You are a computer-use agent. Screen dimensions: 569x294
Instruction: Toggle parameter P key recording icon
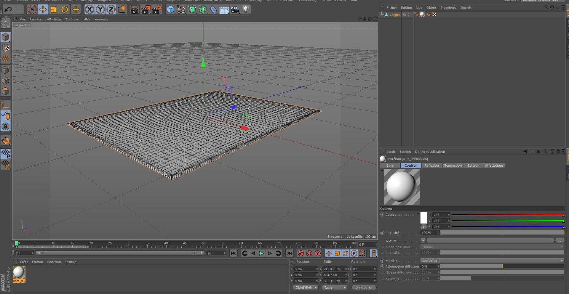[354, 253]
